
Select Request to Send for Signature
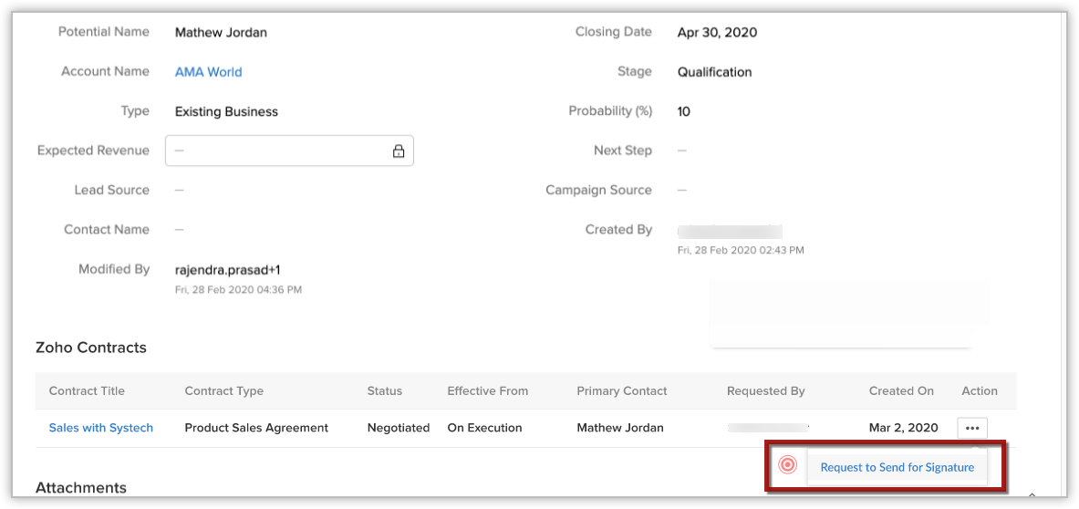897,467
